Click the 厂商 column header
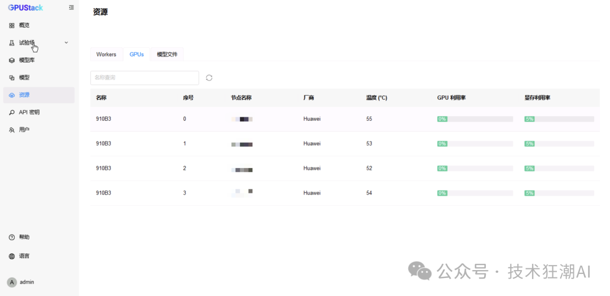 308,98
